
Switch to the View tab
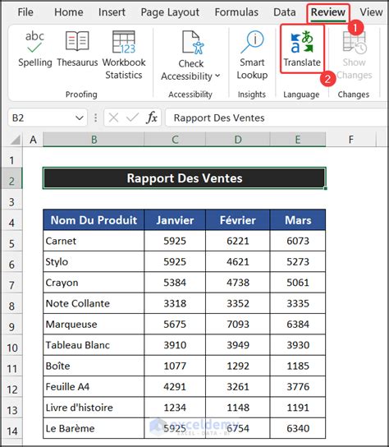(371, 12)
